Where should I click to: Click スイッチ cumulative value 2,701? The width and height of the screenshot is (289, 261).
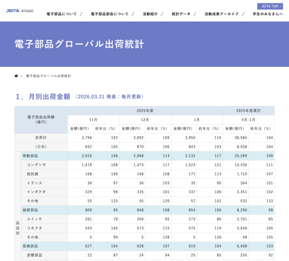point(242,219)
